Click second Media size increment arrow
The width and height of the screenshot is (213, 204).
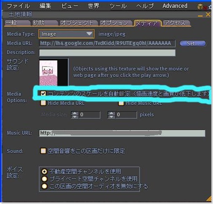(x=111, y=113)
